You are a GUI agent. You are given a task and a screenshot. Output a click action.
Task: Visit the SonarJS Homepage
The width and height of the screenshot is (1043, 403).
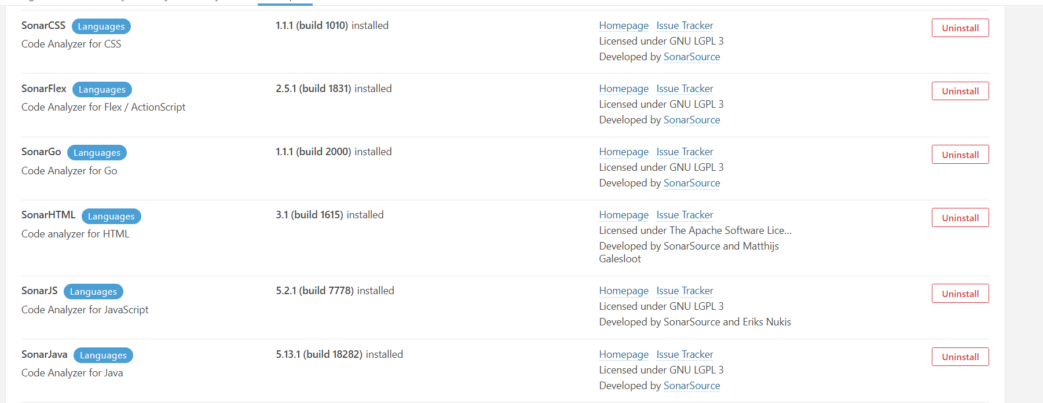click(624, 291)
